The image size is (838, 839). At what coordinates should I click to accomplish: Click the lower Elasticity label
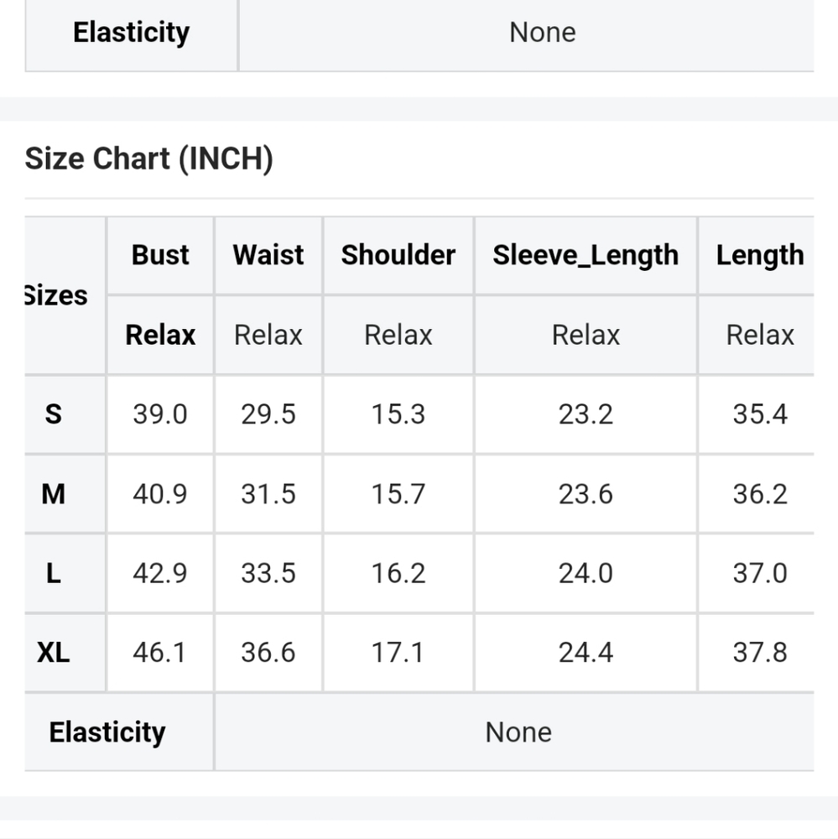pyautogui.click(x=107, y=732)
